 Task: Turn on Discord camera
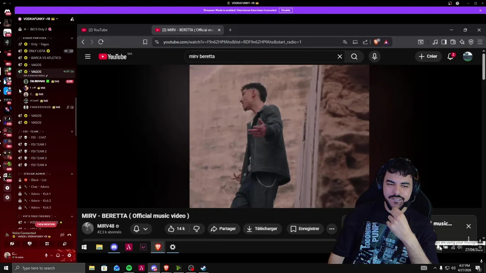coord(12,244)
